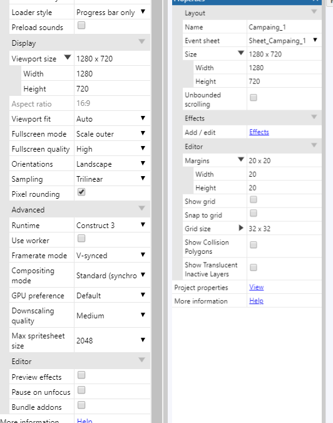Screen dimensions: 333x423
Task: Expand the Grid size group
Action: click(x=241, y=228)
